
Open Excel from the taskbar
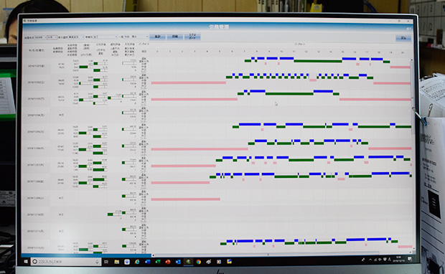(157, 262)
